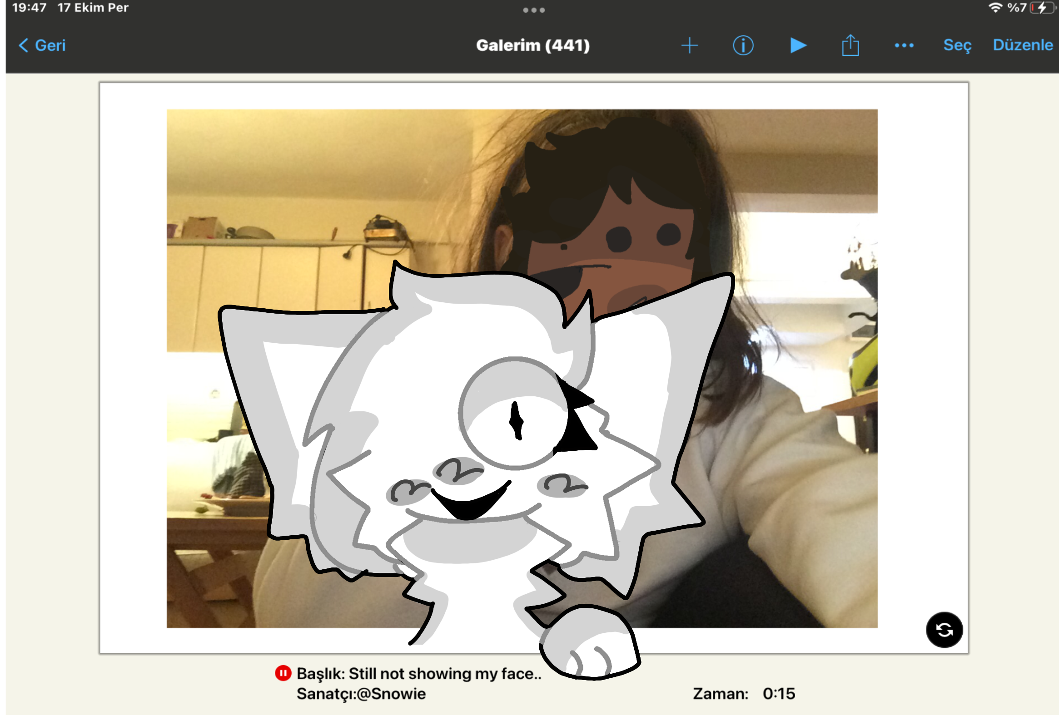Open the share sheet

click(x=850, y=45)
